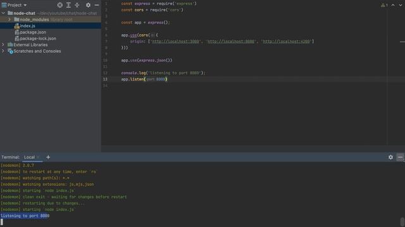
Task: Click the nodemon 'clean exit' terminal line
Action: (63, 197)
